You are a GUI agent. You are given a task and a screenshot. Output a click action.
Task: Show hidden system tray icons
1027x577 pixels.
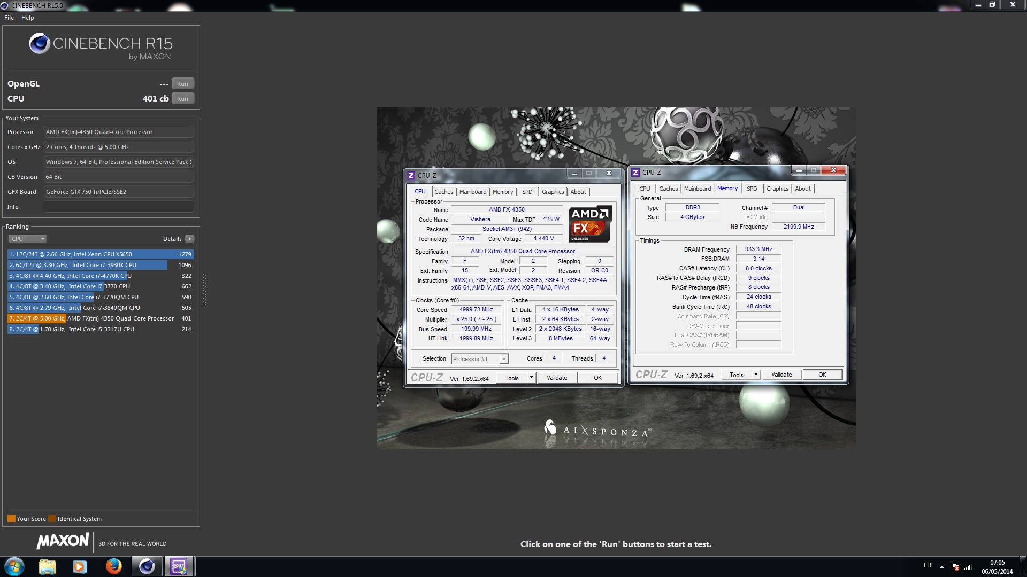(942, 567)
